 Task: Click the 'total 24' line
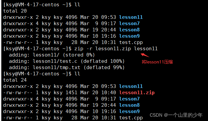point(15,80)
